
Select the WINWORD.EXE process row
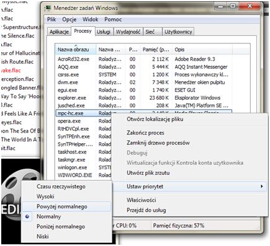83,175
